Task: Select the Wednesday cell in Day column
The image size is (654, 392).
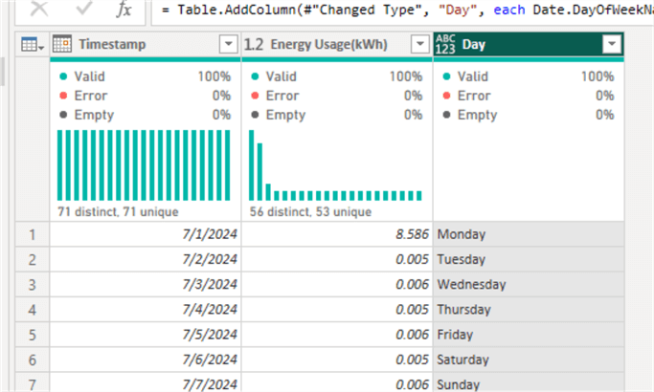Action: click(x=527, y=284)
